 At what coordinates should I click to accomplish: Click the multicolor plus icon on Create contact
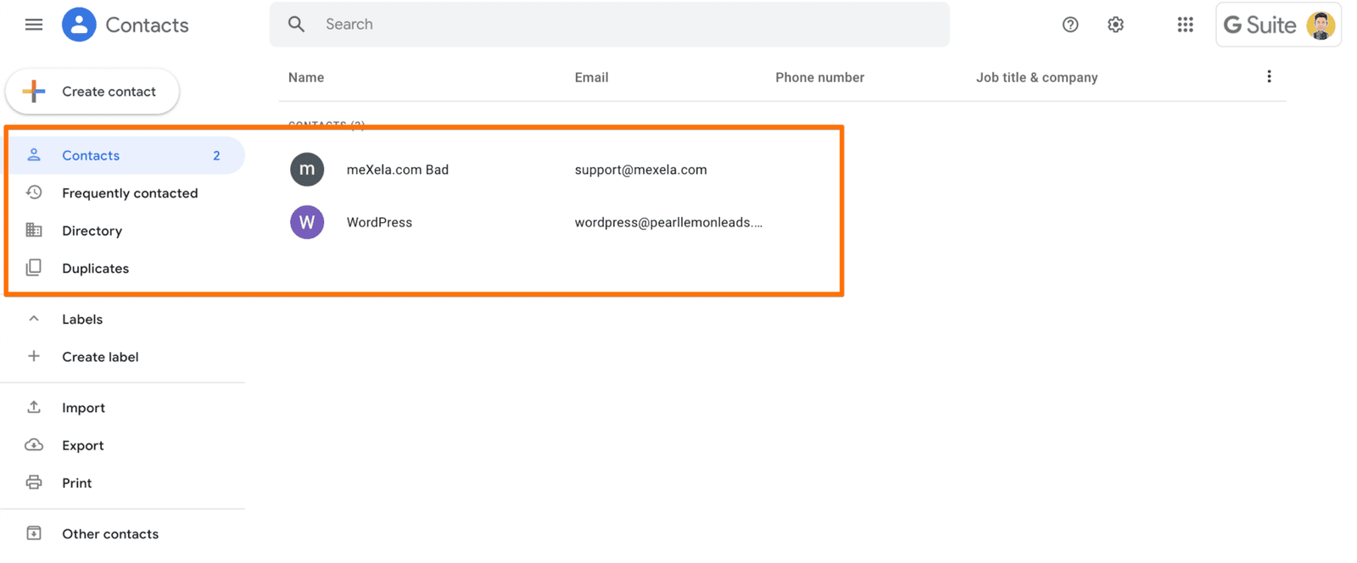(34, 91)
